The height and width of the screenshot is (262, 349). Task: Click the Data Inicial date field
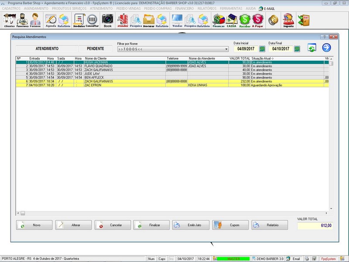246,49
